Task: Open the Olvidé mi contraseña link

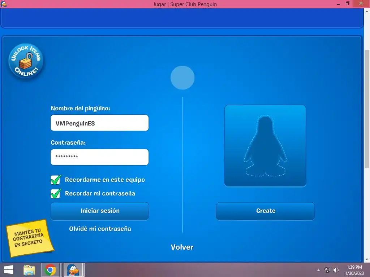Action: tap(100, 229)
